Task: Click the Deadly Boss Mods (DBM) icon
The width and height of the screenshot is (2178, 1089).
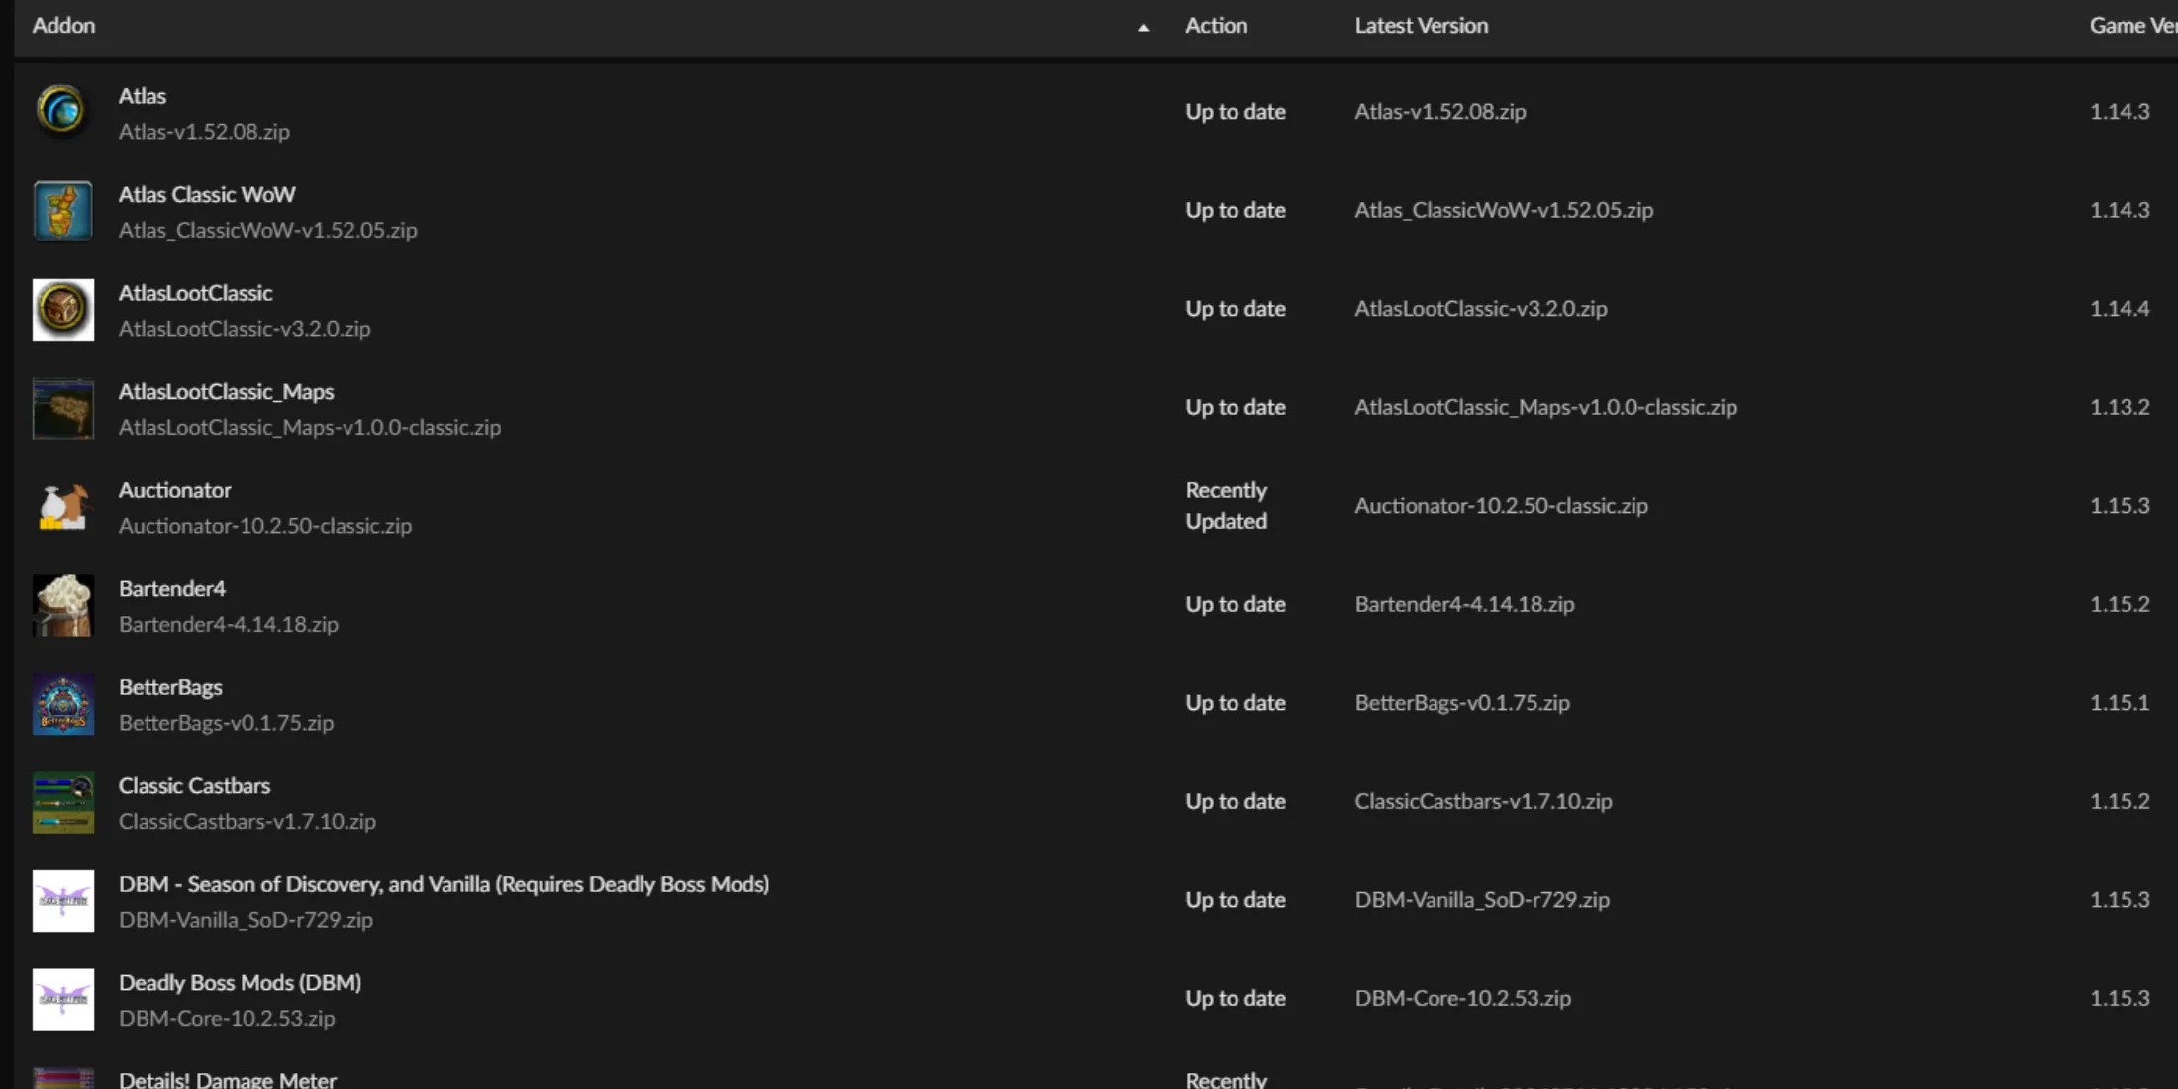Action: coord(62,999)
